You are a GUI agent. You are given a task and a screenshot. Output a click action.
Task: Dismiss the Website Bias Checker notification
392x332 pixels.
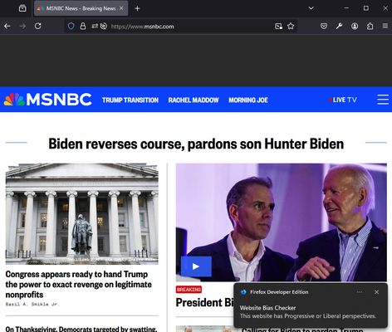[x=376, y=292]
